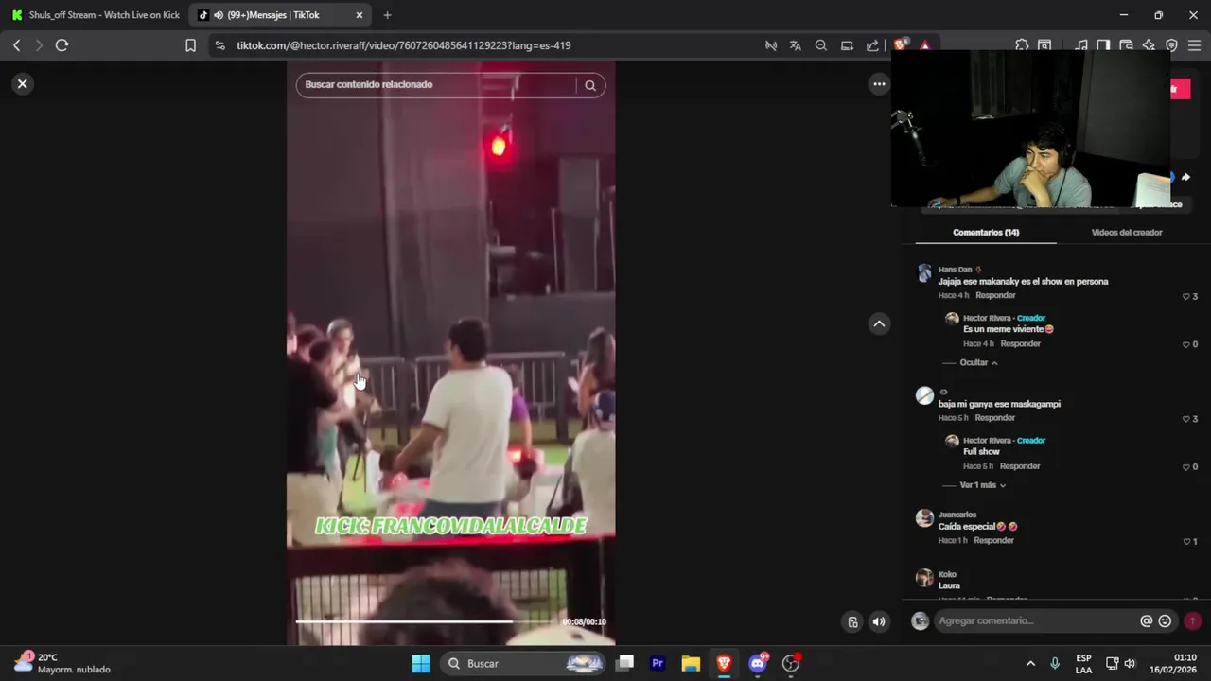This screenshot has width=1211, height=681.
Task: Insert a mention with the @ icon
Action: [1146, 621]
